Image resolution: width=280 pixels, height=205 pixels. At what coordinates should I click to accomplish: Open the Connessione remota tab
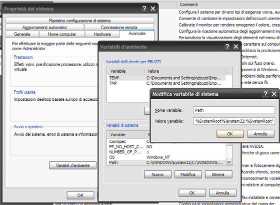[119, 28]
